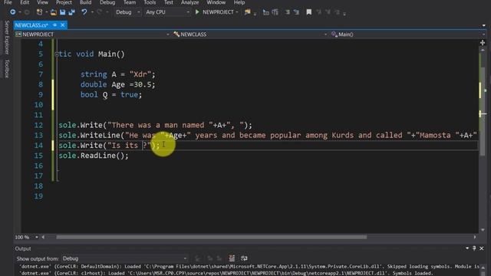Click the Next Bookmark icon
This screenshot has height=276, width=491.
pos(328,12)
